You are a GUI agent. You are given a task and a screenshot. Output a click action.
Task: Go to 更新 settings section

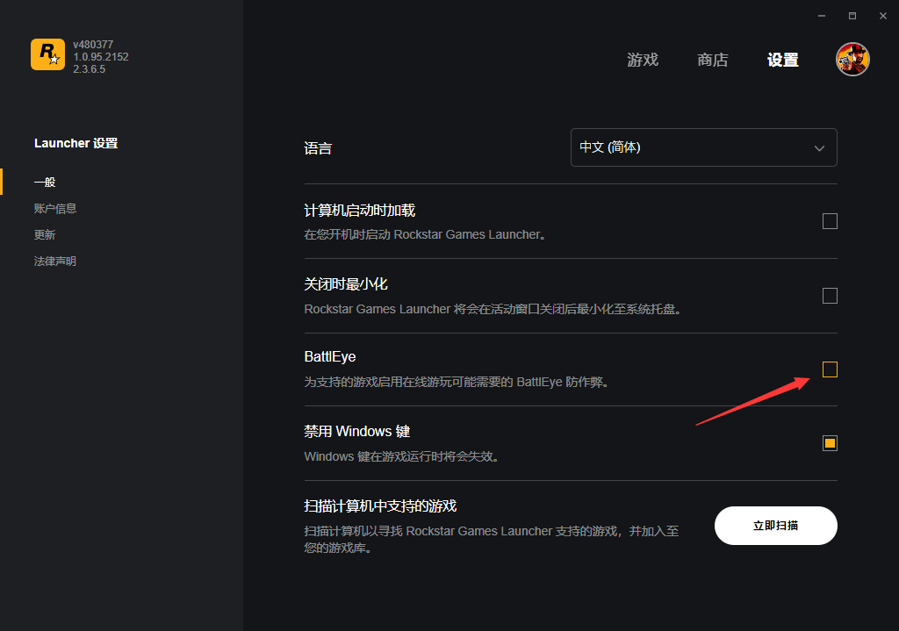[45, 235]
